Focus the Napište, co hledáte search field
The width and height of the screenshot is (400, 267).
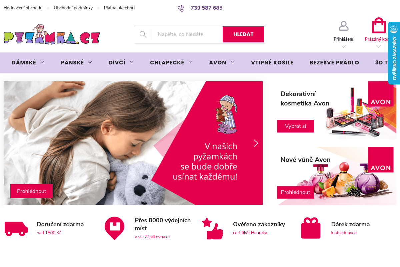point(187,34)
